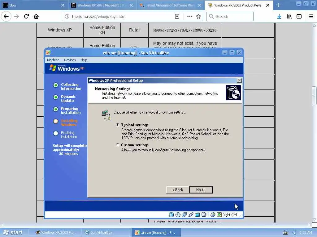This screenshot has height=237, width=317.
Task: Open the Help menu in VirtualBox
Action: tap(84, 60)
